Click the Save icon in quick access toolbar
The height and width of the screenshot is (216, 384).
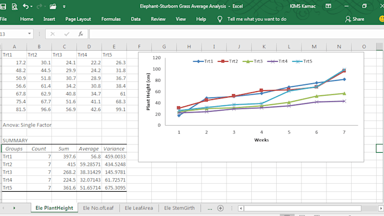tap(3, 7)
